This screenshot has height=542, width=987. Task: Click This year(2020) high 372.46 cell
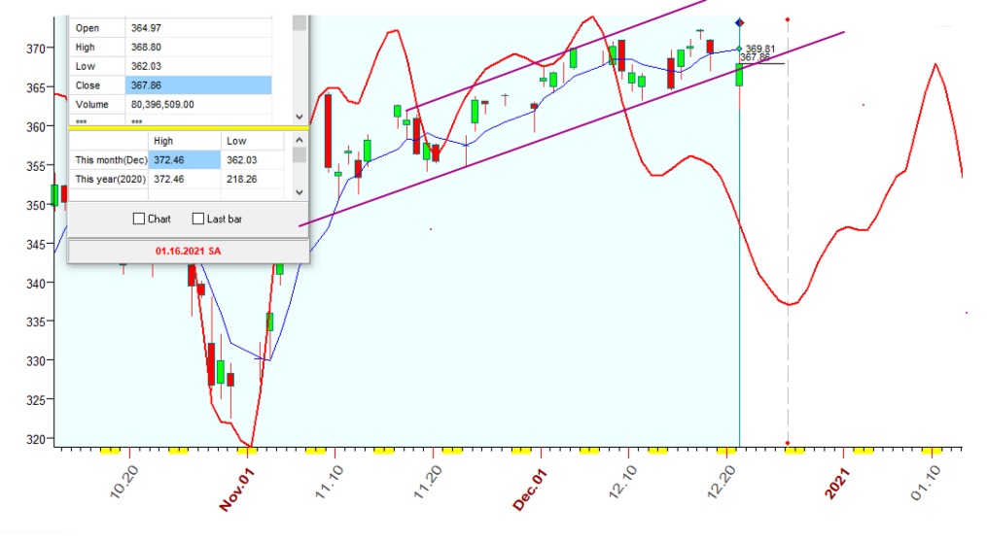(185, 179)
